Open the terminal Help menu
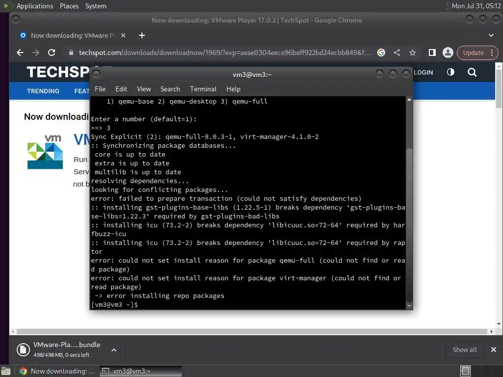The height and width of the screenshot is (377, 503). (x=233, y=89)
